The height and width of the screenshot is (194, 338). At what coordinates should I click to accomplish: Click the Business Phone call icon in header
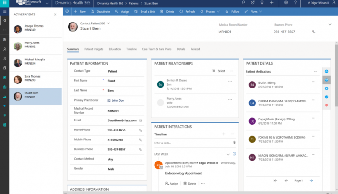(x=314, y=32)
